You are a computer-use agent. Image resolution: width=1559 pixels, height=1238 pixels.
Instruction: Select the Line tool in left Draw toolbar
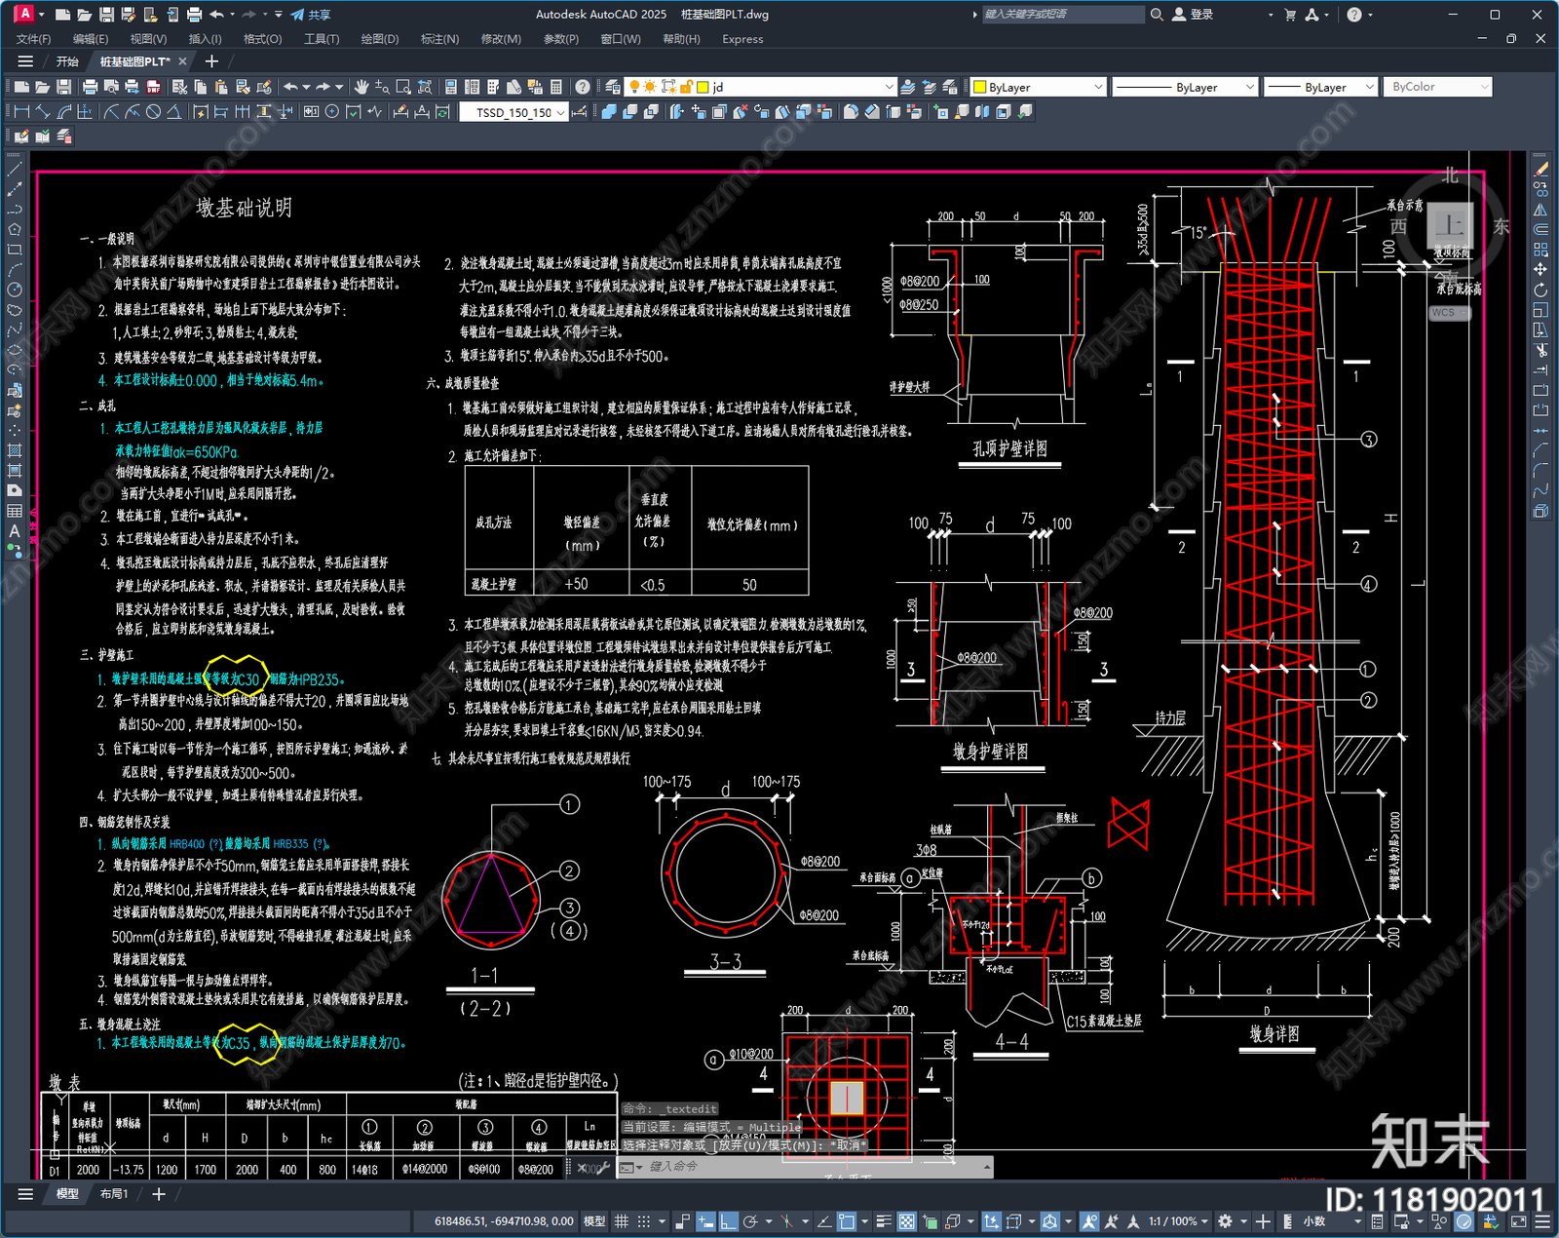point(15,170)
